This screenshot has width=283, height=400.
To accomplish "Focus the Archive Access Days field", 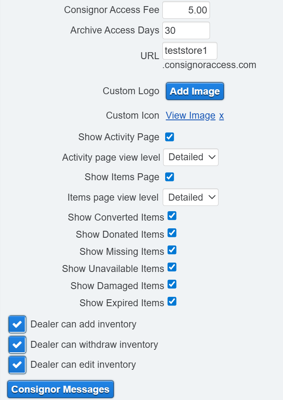I will tap(186, 31).
